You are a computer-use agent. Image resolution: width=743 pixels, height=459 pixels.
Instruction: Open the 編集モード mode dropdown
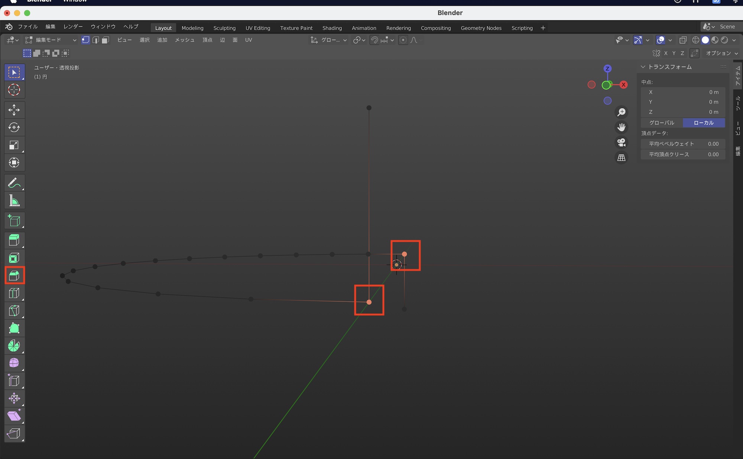tap(51, 40)
